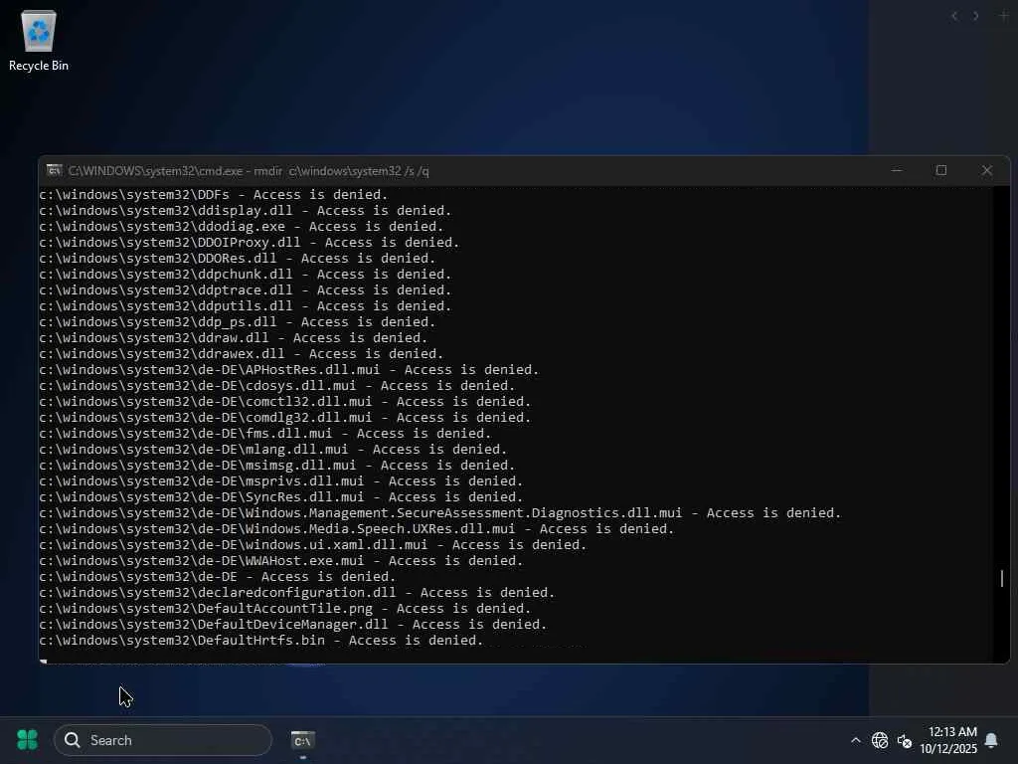Click the msprivs.dll.mui line

pos(281,480)
